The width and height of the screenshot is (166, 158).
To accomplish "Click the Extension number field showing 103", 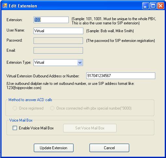I will (x=51, y=20).
